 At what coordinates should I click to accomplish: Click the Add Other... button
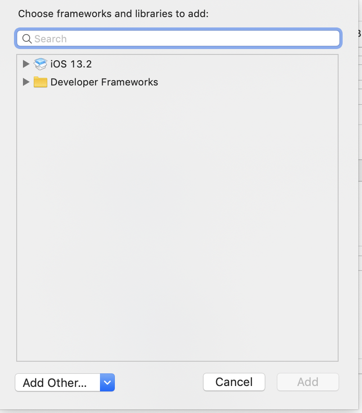(x=58, y=382)
